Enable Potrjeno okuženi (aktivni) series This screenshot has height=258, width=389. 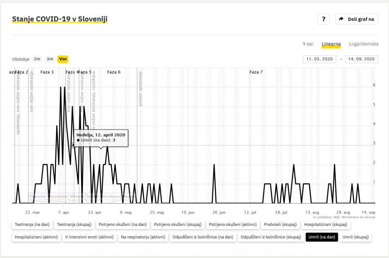tap(233, 224)
